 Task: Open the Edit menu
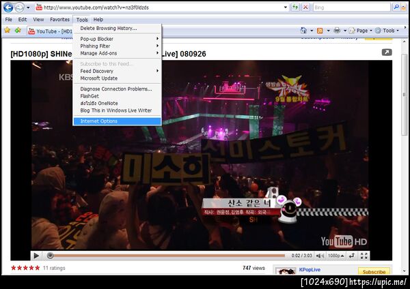[23, 20]
